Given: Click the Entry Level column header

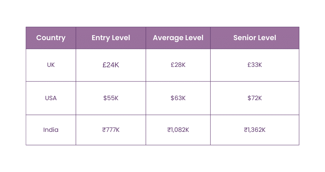Looking at the screenshot, I should click(x=111, y=38).
